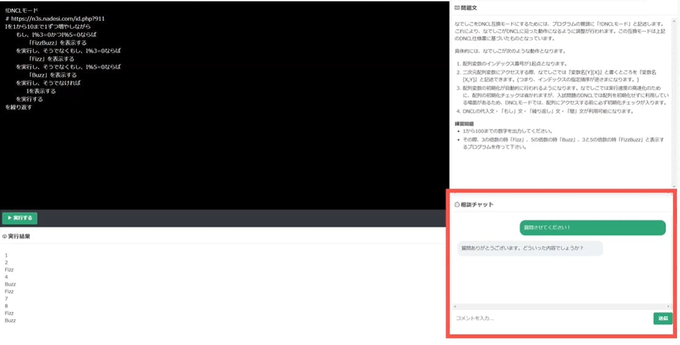The width and height of the screenshot is (680, 345).
Task: Click the 実行結果 header icon
Action: [4, 236]
